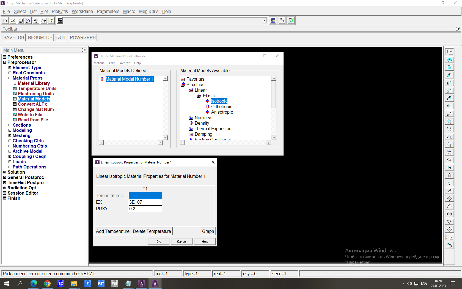Image resolution: width=462 pixels, height=289 pixels.
Task: Click Change Mat Num in Main Menu
Action: pyautogui.click(x=36, y=109)
